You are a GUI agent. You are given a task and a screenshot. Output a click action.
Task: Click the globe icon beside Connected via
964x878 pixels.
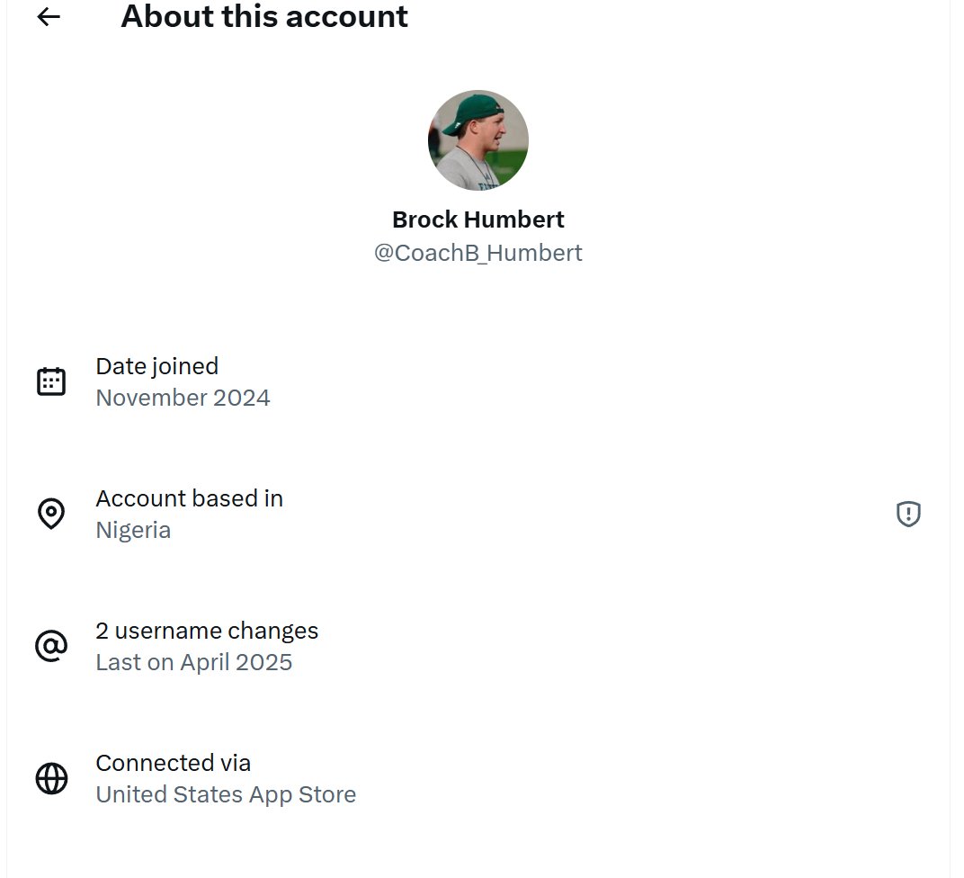coord(51,778)
